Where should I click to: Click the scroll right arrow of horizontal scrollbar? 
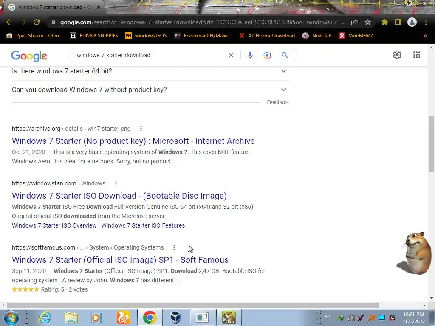coord(424,305)
